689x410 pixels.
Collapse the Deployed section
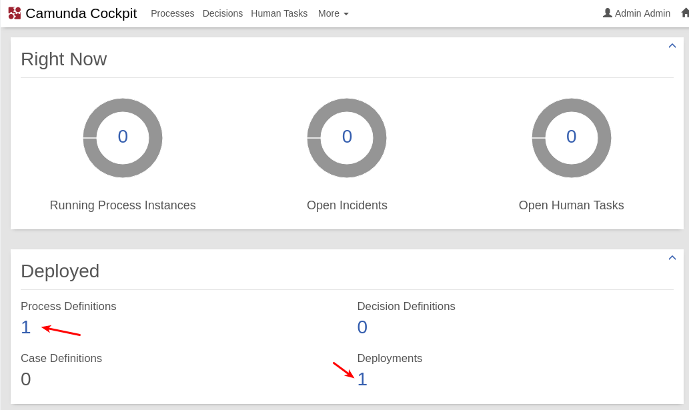(x=672, y=258)
